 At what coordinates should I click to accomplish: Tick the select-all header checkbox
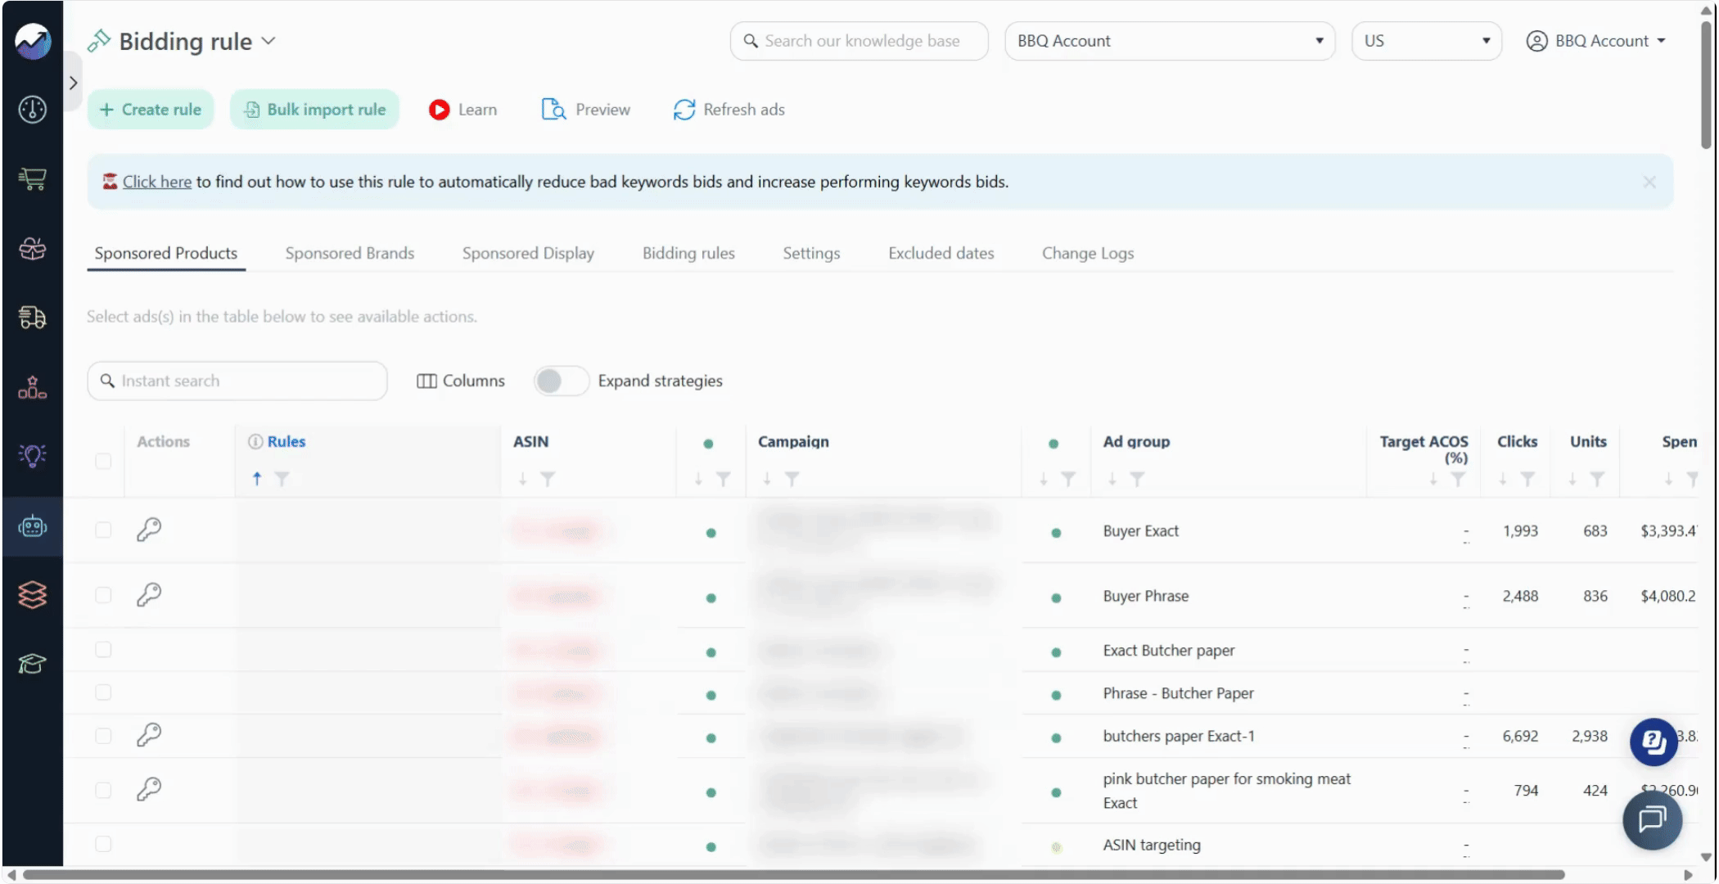click(x=103, y=461)
